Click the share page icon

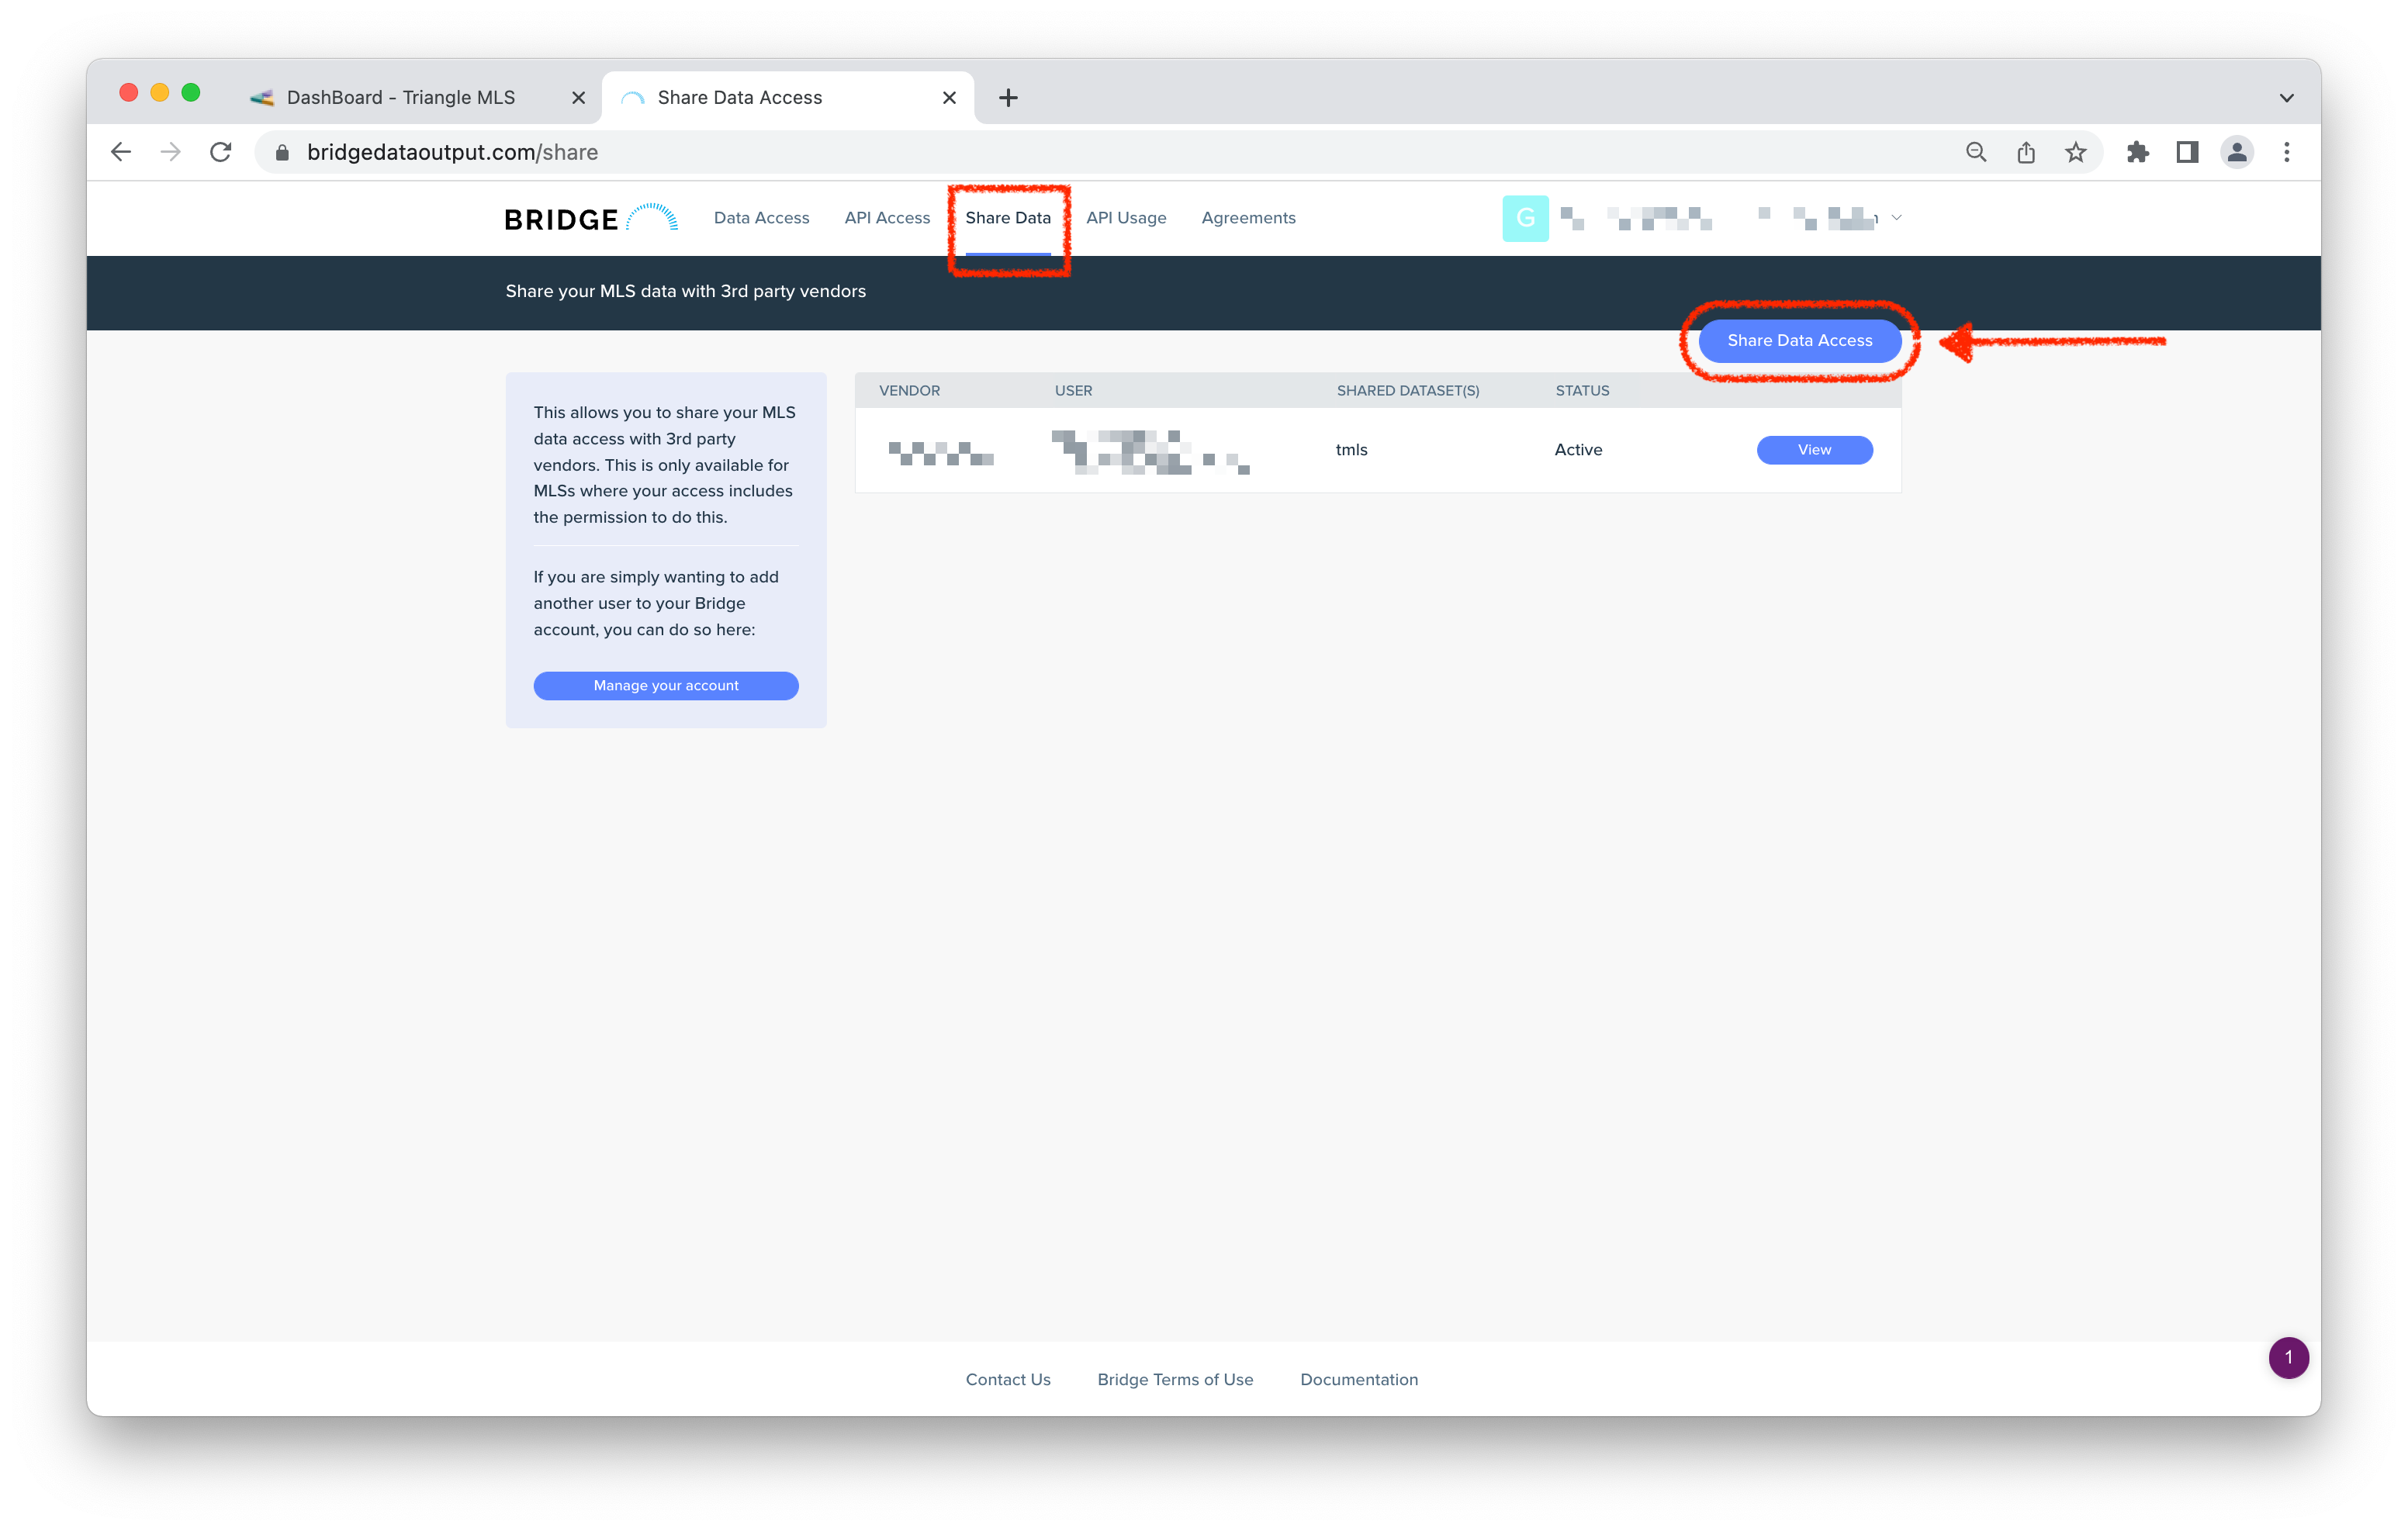pyautogui.click(x=2025, y=152)
